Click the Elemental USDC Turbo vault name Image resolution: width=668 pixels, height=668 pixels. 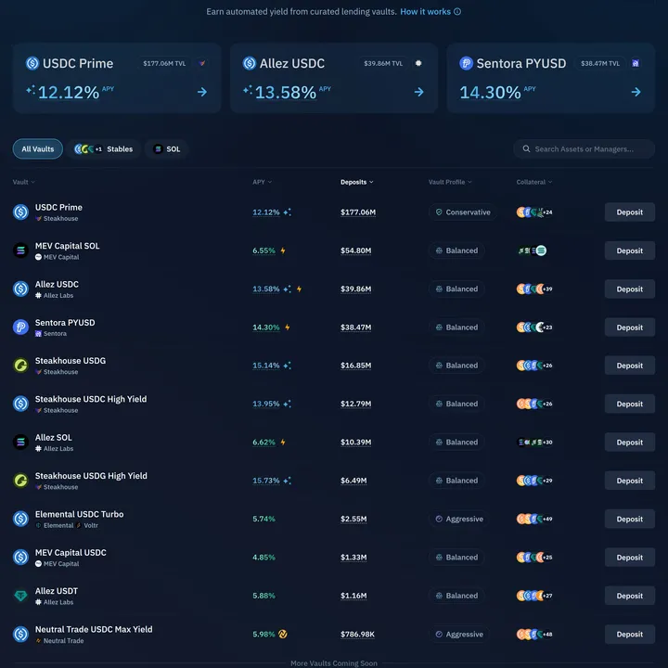click(79, 514)
